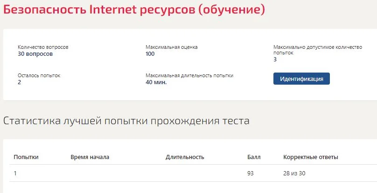Select the maximum score value 100
377x193 pixels.
click(150, 54)
